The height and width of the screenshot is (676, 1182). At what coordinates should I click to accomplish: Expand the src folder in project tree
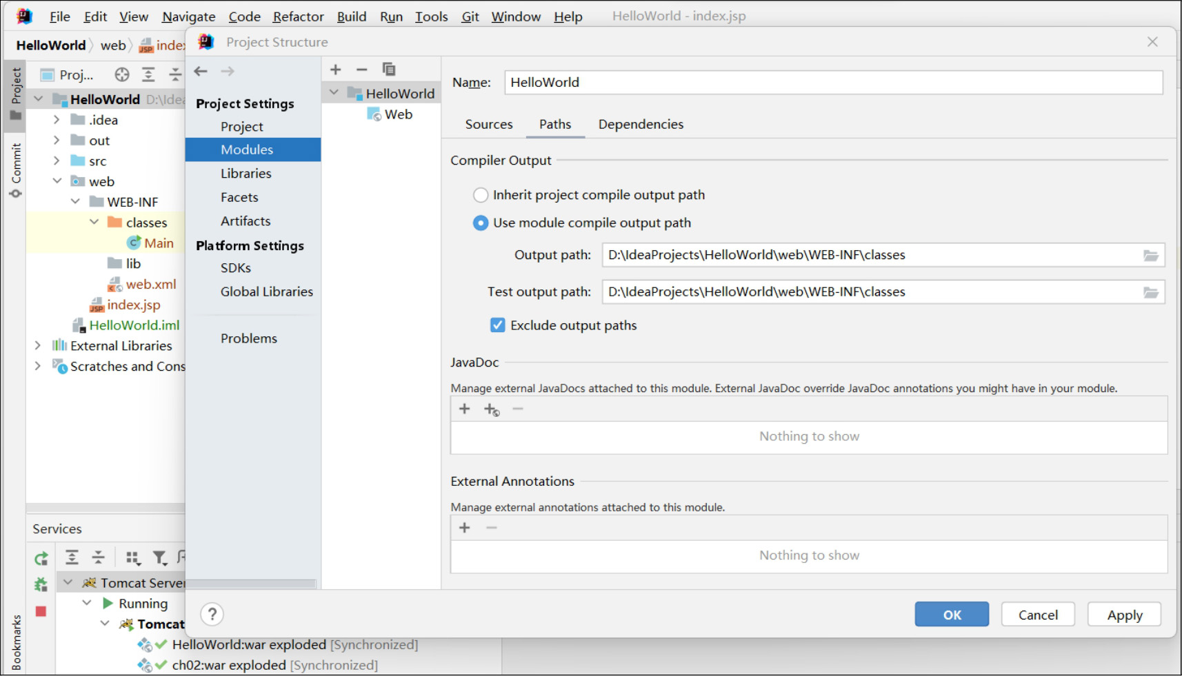57,161
